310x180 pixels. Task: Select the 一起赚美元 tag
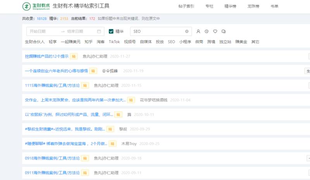pyautogui.click(x=71, y=42)
